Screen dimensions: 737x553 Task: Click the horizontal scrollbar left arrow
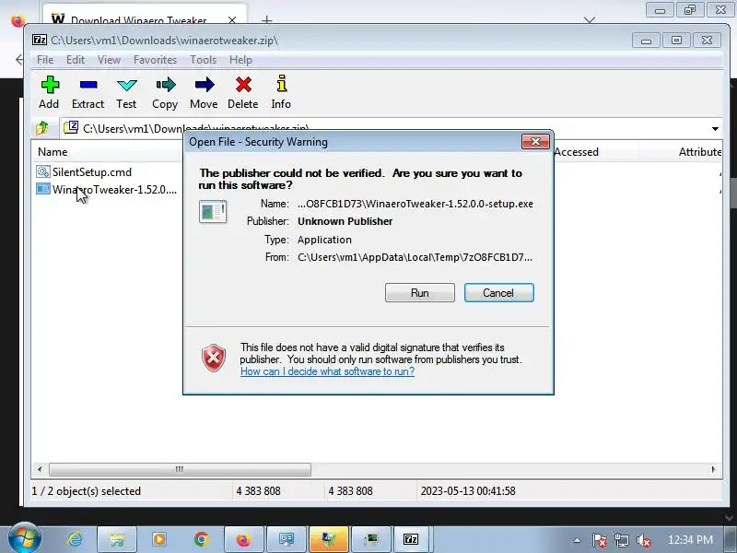point(40,469)
